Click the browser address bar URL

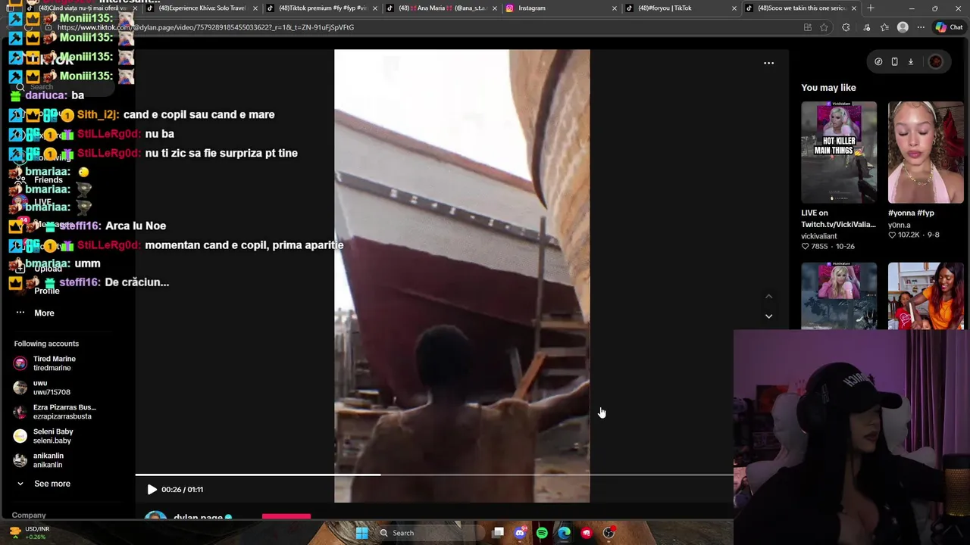pos(205,27)
